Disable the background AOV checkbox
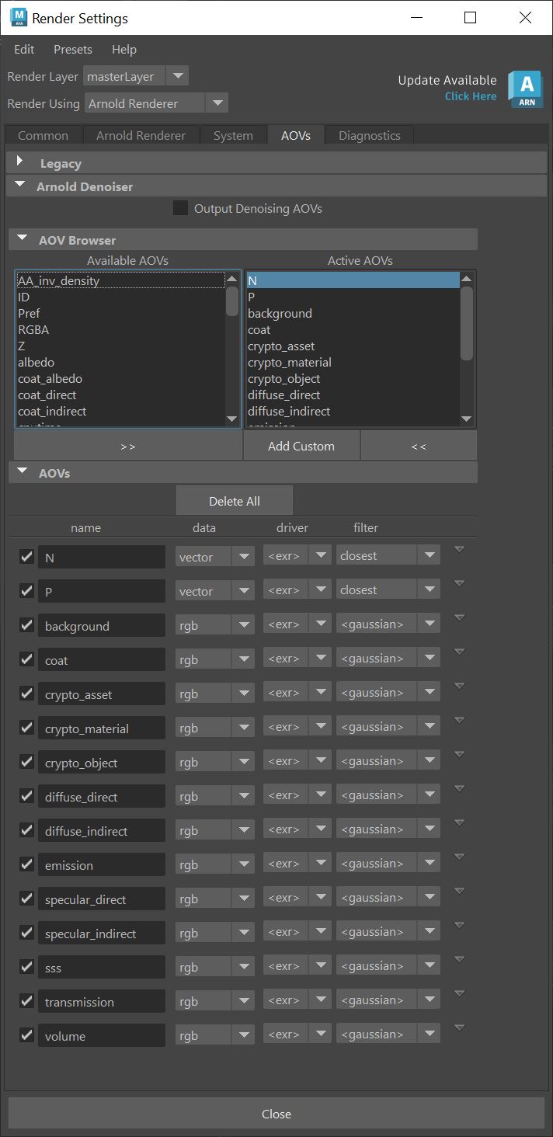Screen dimensions: 553x1137 pyautogui.click(x=26, y=625)
